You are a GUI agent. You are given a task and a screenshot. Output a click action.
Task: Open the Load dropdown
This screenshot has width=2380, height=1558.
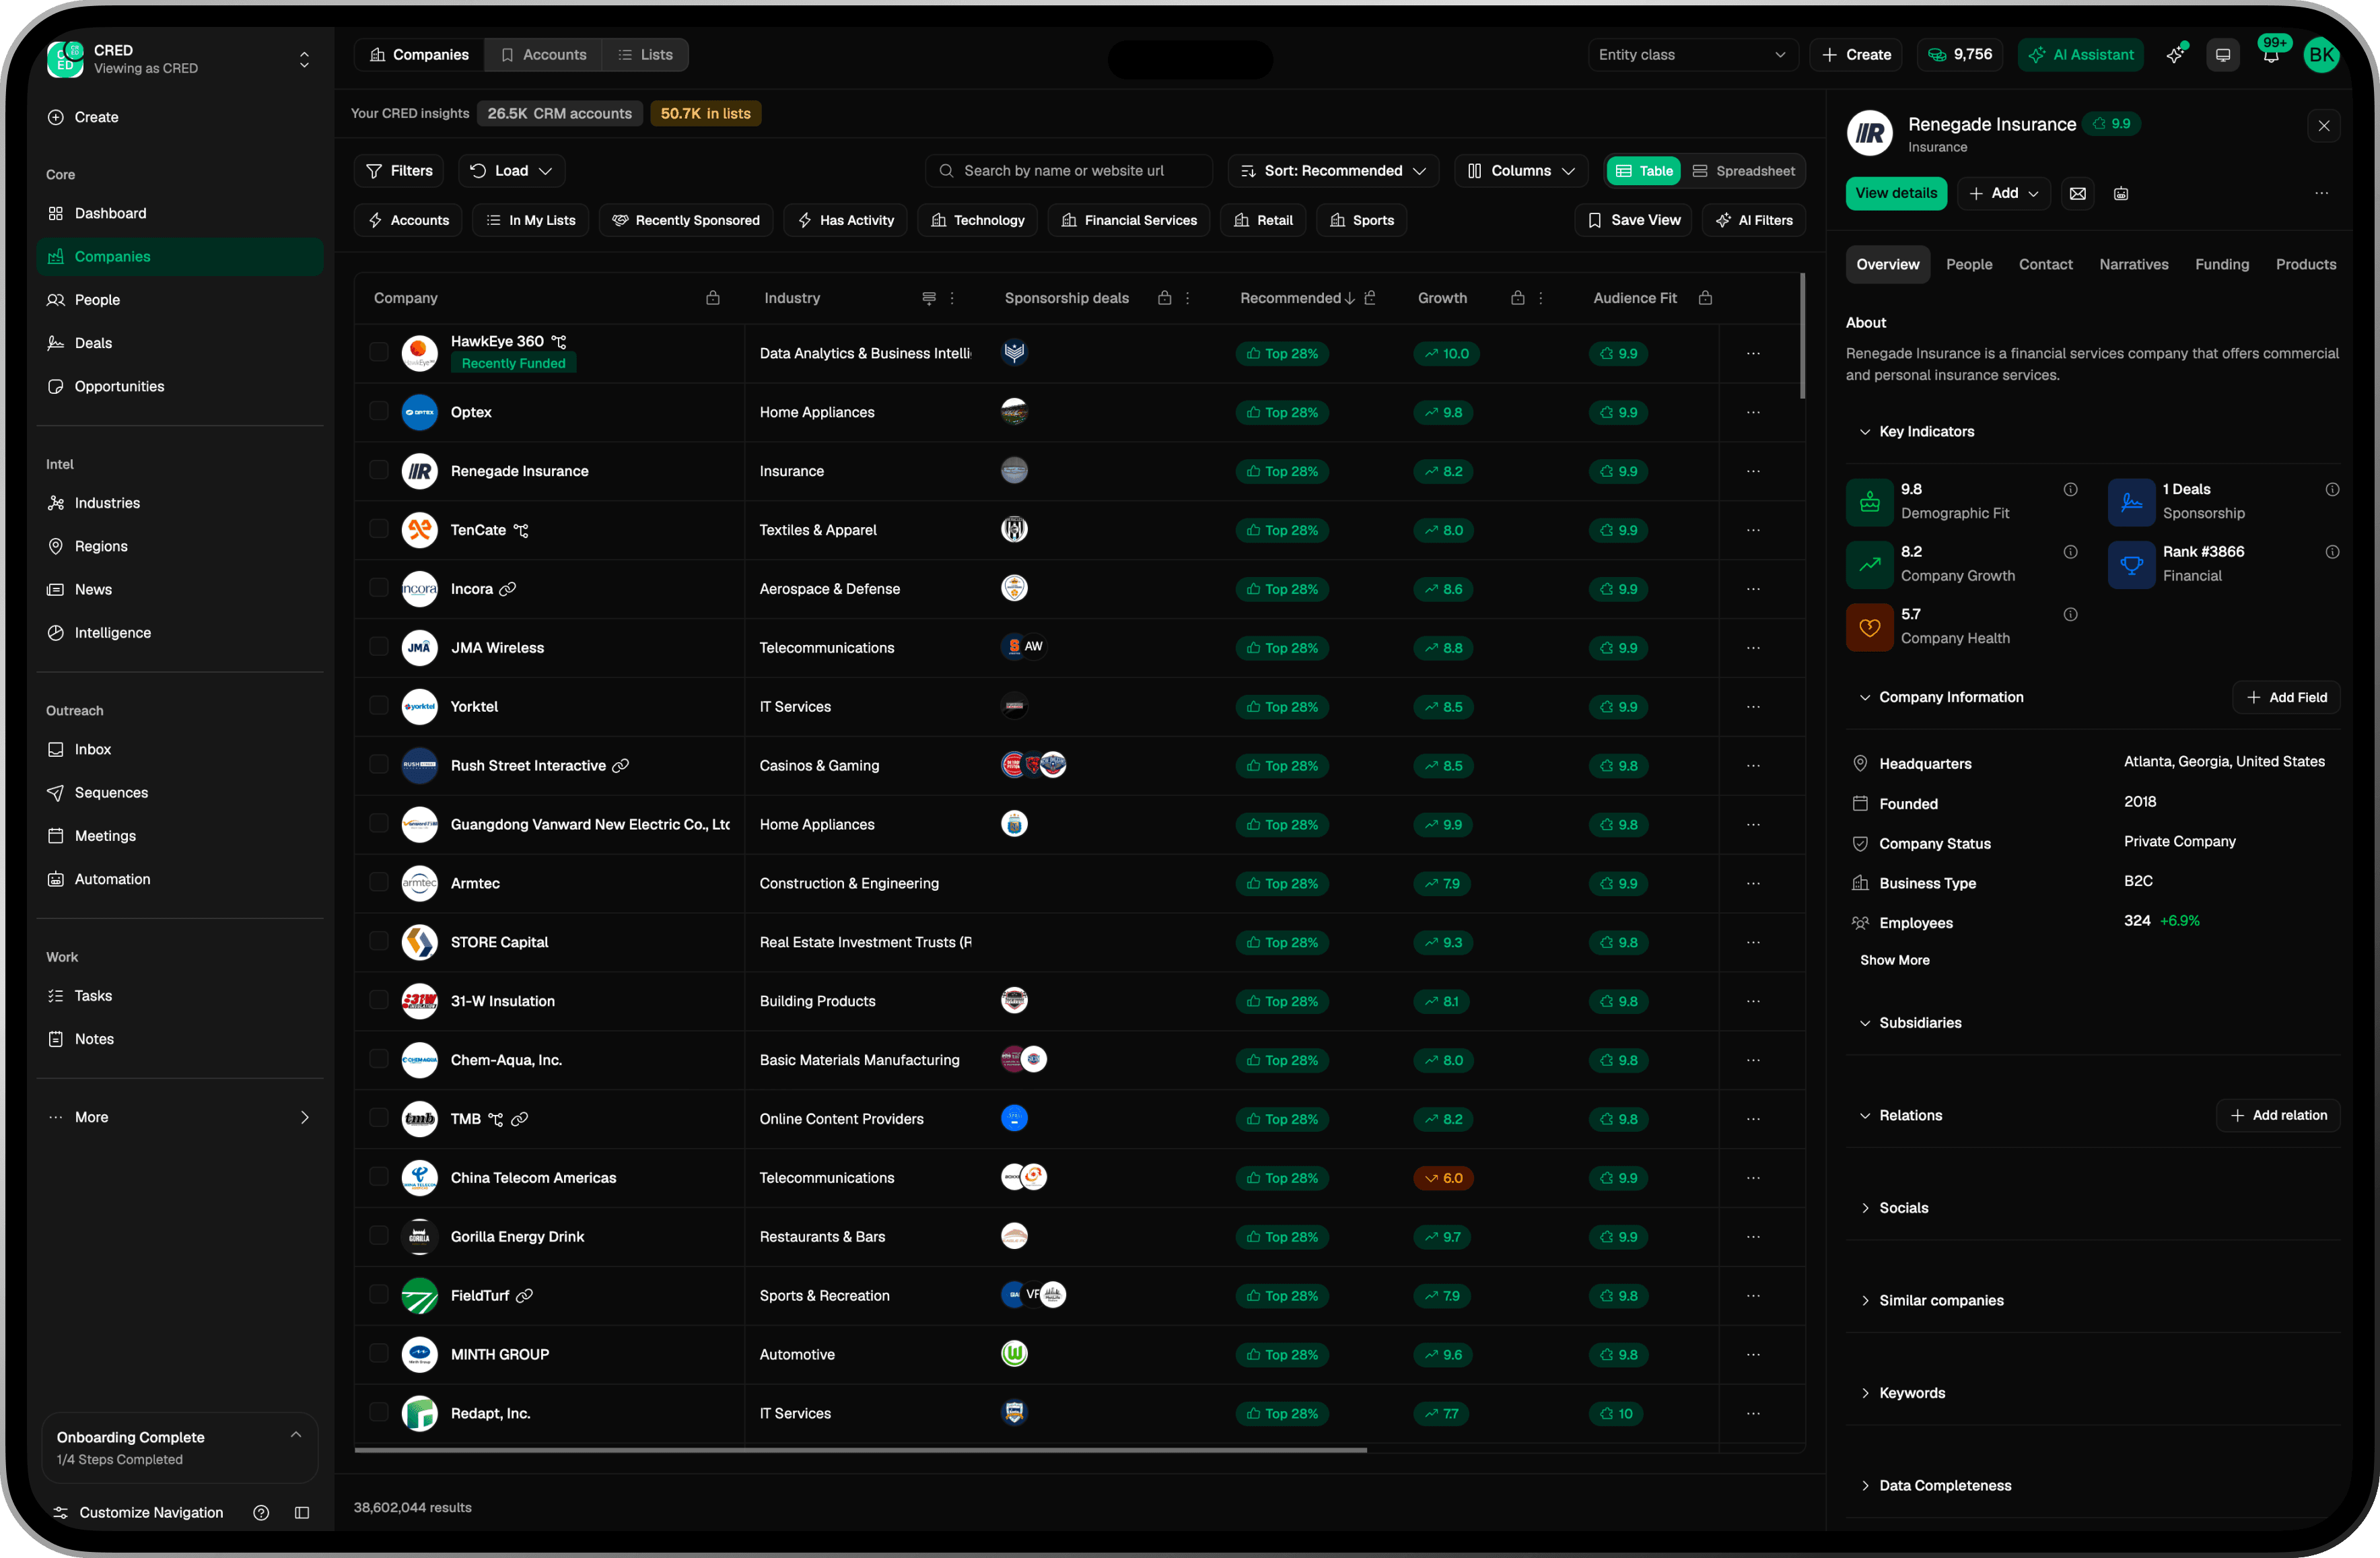(511, 171)
